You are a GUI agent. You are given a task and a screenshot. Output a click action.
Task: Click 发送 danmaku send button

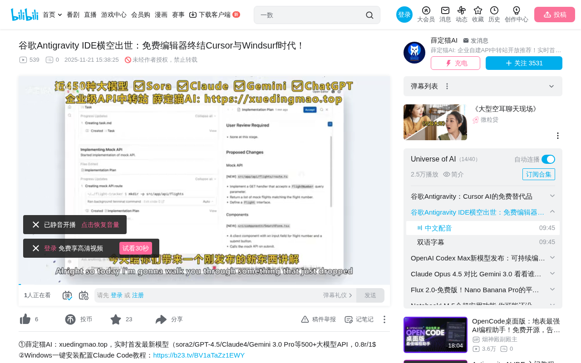click(x=370, y=295)
